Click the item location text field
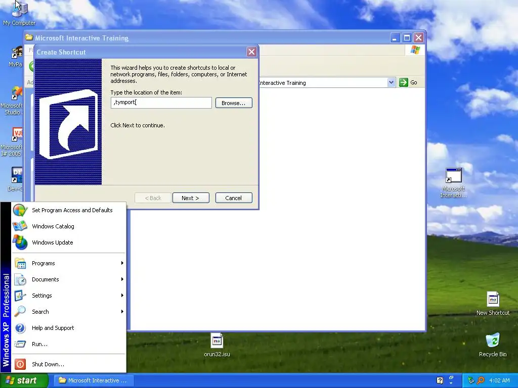The width and height of the screenshot is (518, 388). 161,103
